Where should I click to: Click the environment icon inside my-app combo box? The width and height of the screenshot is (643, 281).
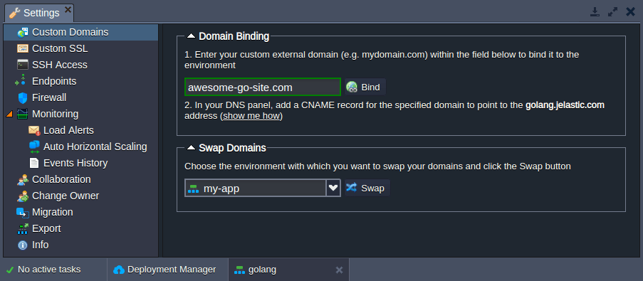(193, 189)
